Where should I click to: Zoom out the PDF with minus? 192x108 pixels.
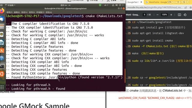click(157, 15)
